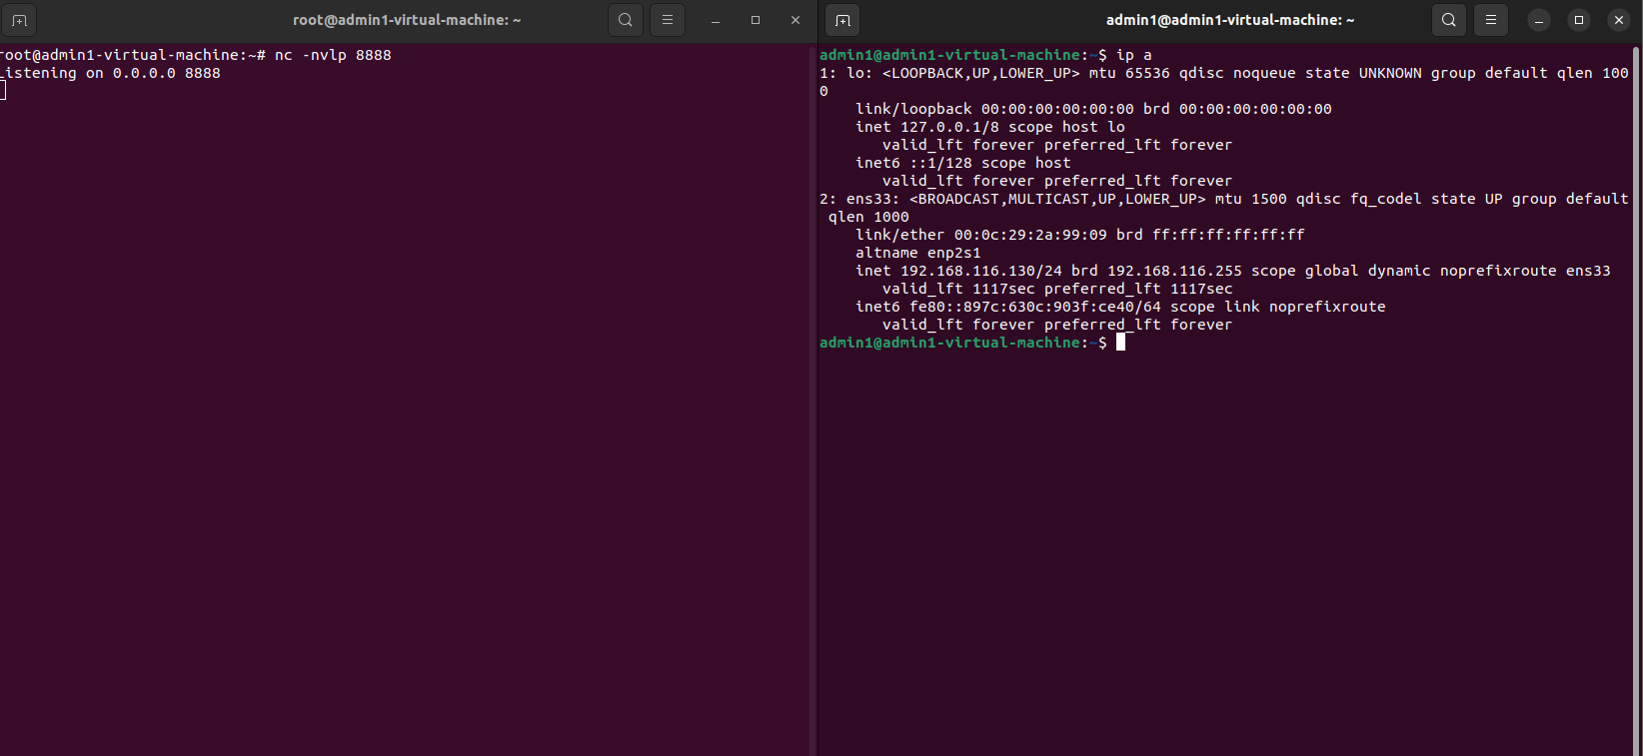Click the root@admin1-virtual-machine title bar
This screenshot has height=756, width=1643.
[x=407, y=20]
